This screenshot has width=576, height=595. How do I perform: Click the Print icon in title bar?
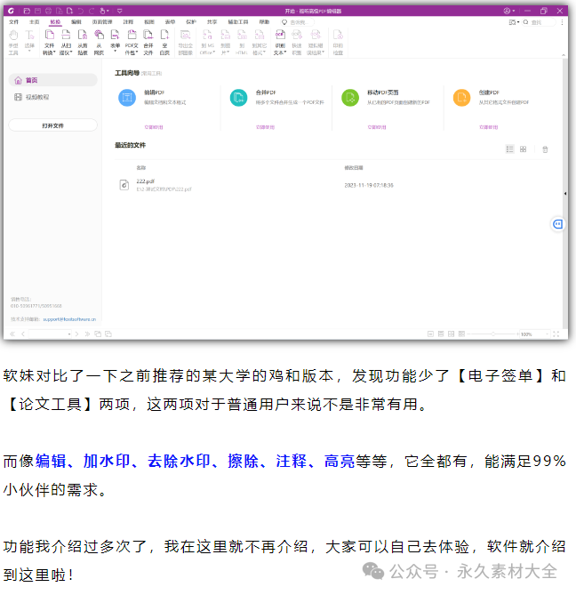point(48,11)
